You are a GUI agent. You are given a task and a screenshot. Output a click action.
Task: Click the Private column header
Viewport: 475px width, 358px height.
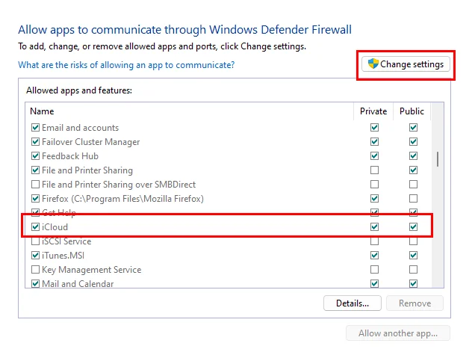pos(373,111)
